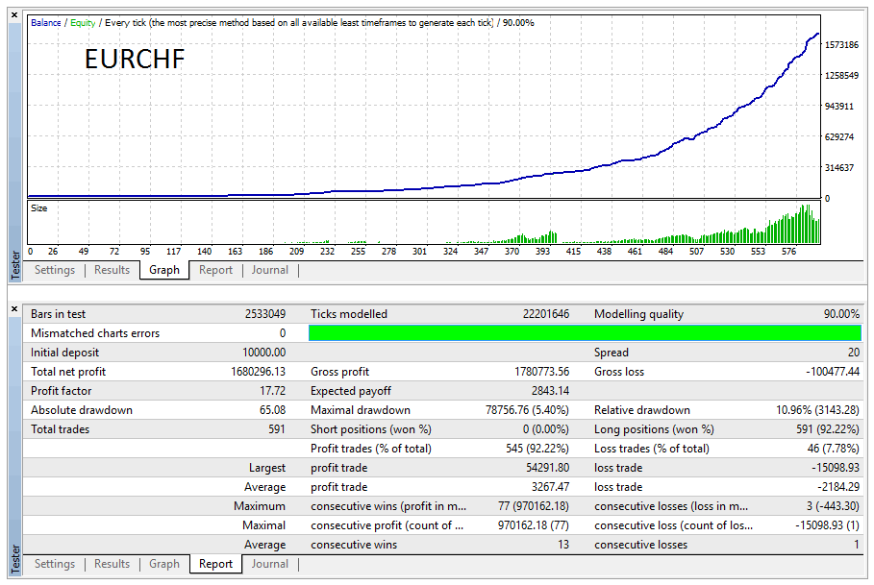The height and width of the screenshot is (585, 874).
Task: Open Settings tab in upper Tester panel
Action: coord(55,270)
